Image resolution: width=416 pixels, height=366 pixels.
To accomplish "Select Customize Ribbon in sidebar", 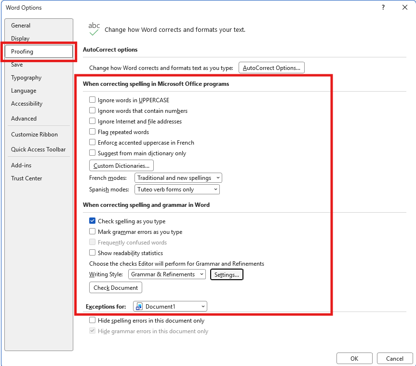I will 39,135.
